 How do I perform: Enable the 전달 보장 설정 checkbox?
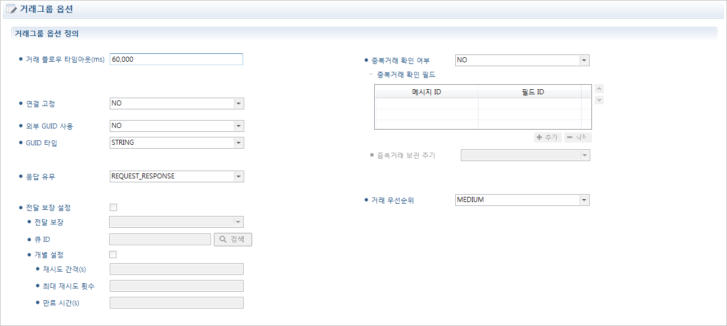[x=113, y=207]
